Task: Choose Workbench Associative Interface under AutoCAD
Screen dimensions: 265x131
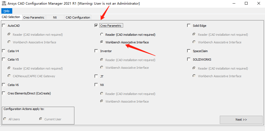Action: click(x=9, y=42)
